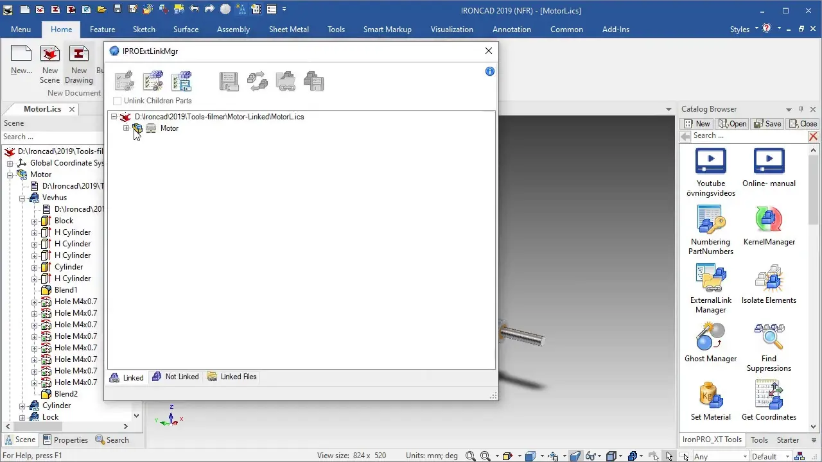Click the swap-arrows toolbar icon in IPROExtLinkMgr
The height and width of the screenshot is (462, 822).
click(x=257, y=81)
